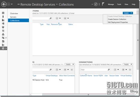Image resolution: width=140 pixels, height=97 pixels.
Task: Click the Collections breadcrumb in the title
Action: pyautogui.click(x=66, y=5)
